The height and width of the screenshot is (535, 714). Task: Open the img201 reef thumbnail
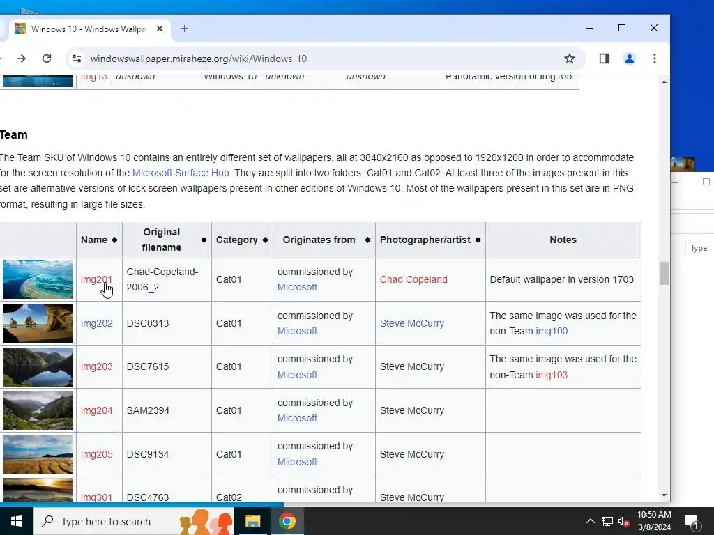[38, 279]
